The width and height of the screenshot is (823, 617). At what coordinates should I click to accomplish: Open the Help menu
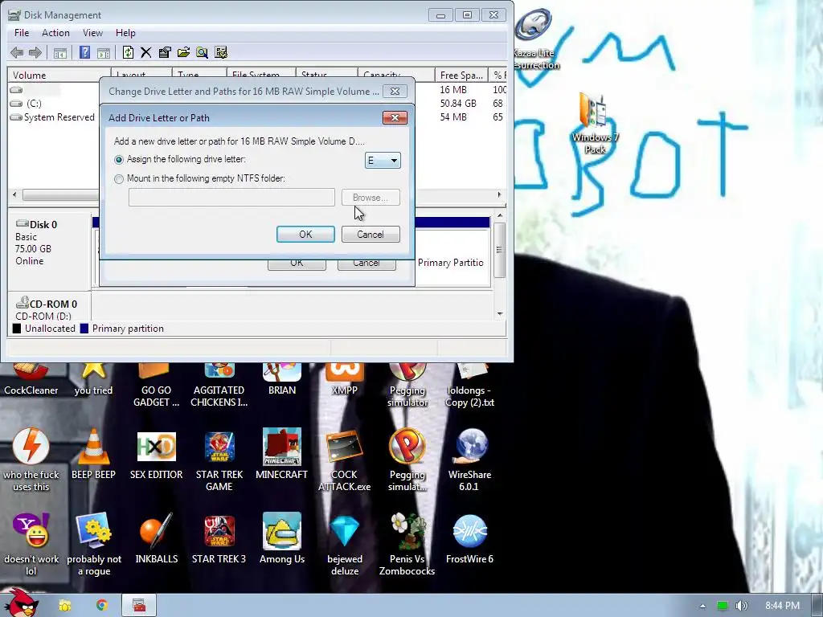coord(125,32)
